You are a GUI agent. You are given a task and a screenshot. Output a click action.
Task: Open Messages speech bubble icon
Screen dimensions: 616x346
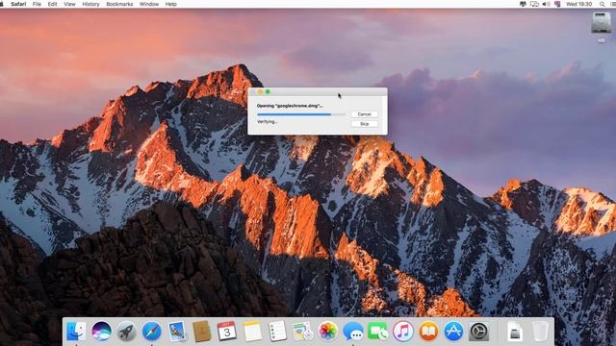click(x=353, y=331)
